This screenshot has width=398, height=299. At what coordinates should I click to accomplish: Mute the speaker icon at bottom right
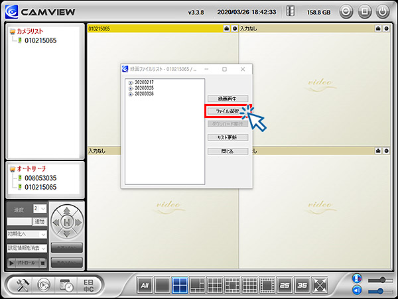358,291
